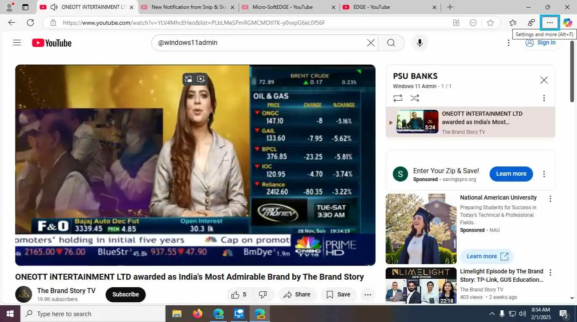
Task: Click the browser address bar URL
Action: click(194, 23)
